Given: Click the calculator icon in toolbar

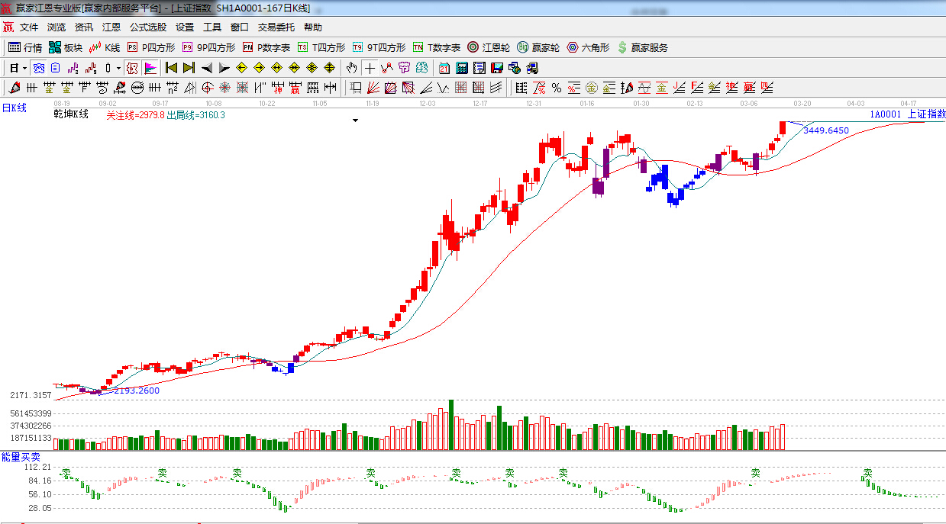Looking at the screenshot, I should click(x=461, y=68).
